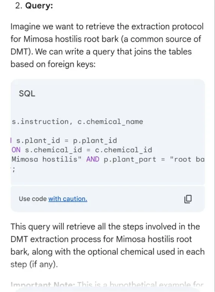Click the semicolon ending the SQL query
This screenshot has height=292, width=215.
14,170
